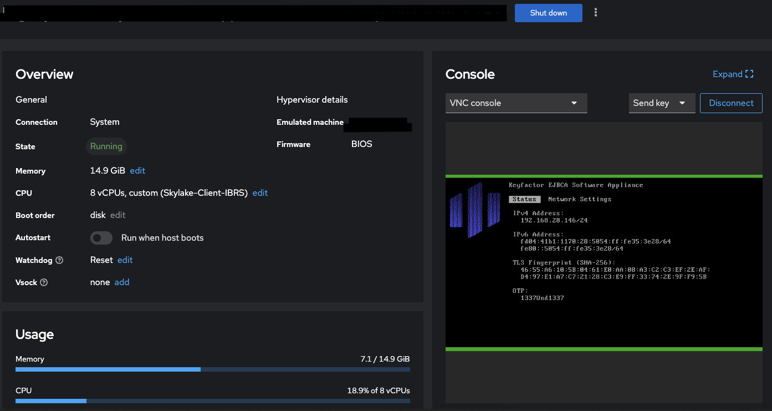Open the VNC console type dropdown
772x411 pixels.
(516, 103)
